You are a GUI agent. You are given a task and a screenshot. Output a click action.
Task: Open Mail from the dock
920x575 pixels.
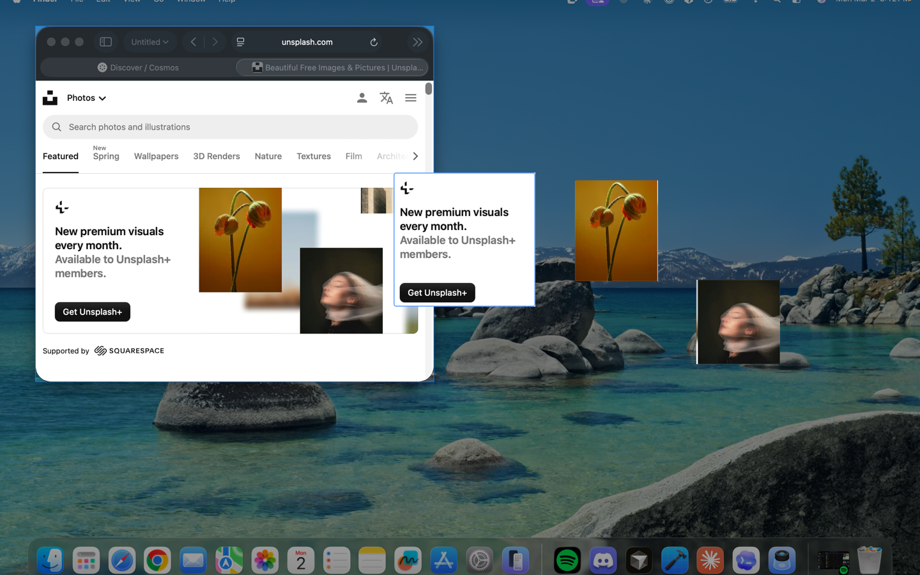point(193,560)
